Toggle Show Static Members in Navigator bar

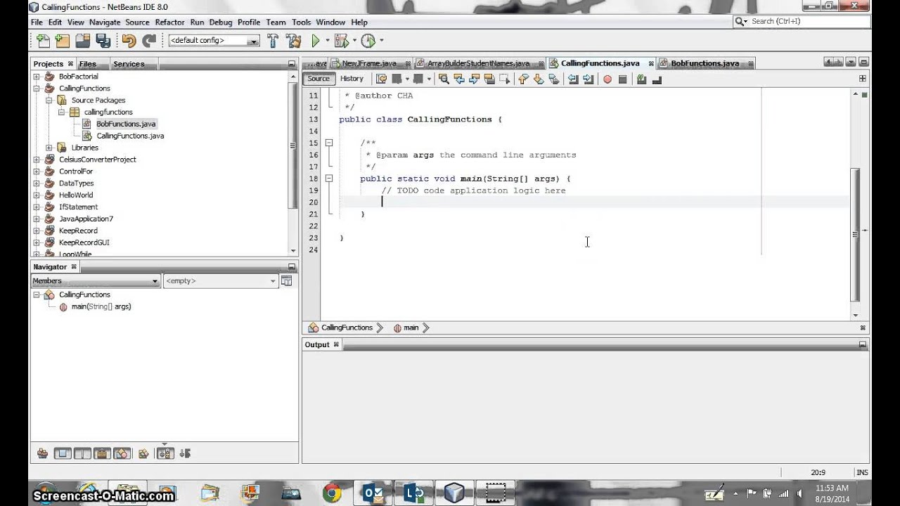82,454
